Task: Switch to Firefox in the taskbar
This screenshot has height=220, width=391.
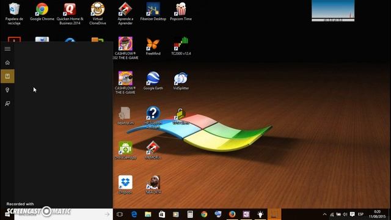Action: pos(232,215)
